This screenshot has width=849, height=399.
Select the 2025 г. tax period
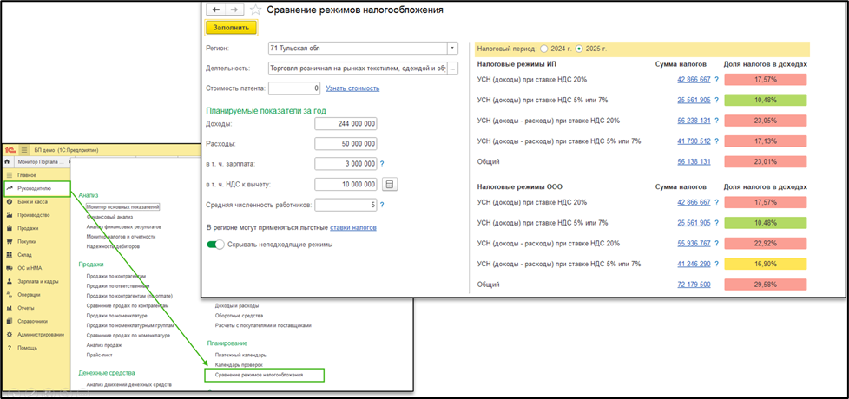pos(579,49)
